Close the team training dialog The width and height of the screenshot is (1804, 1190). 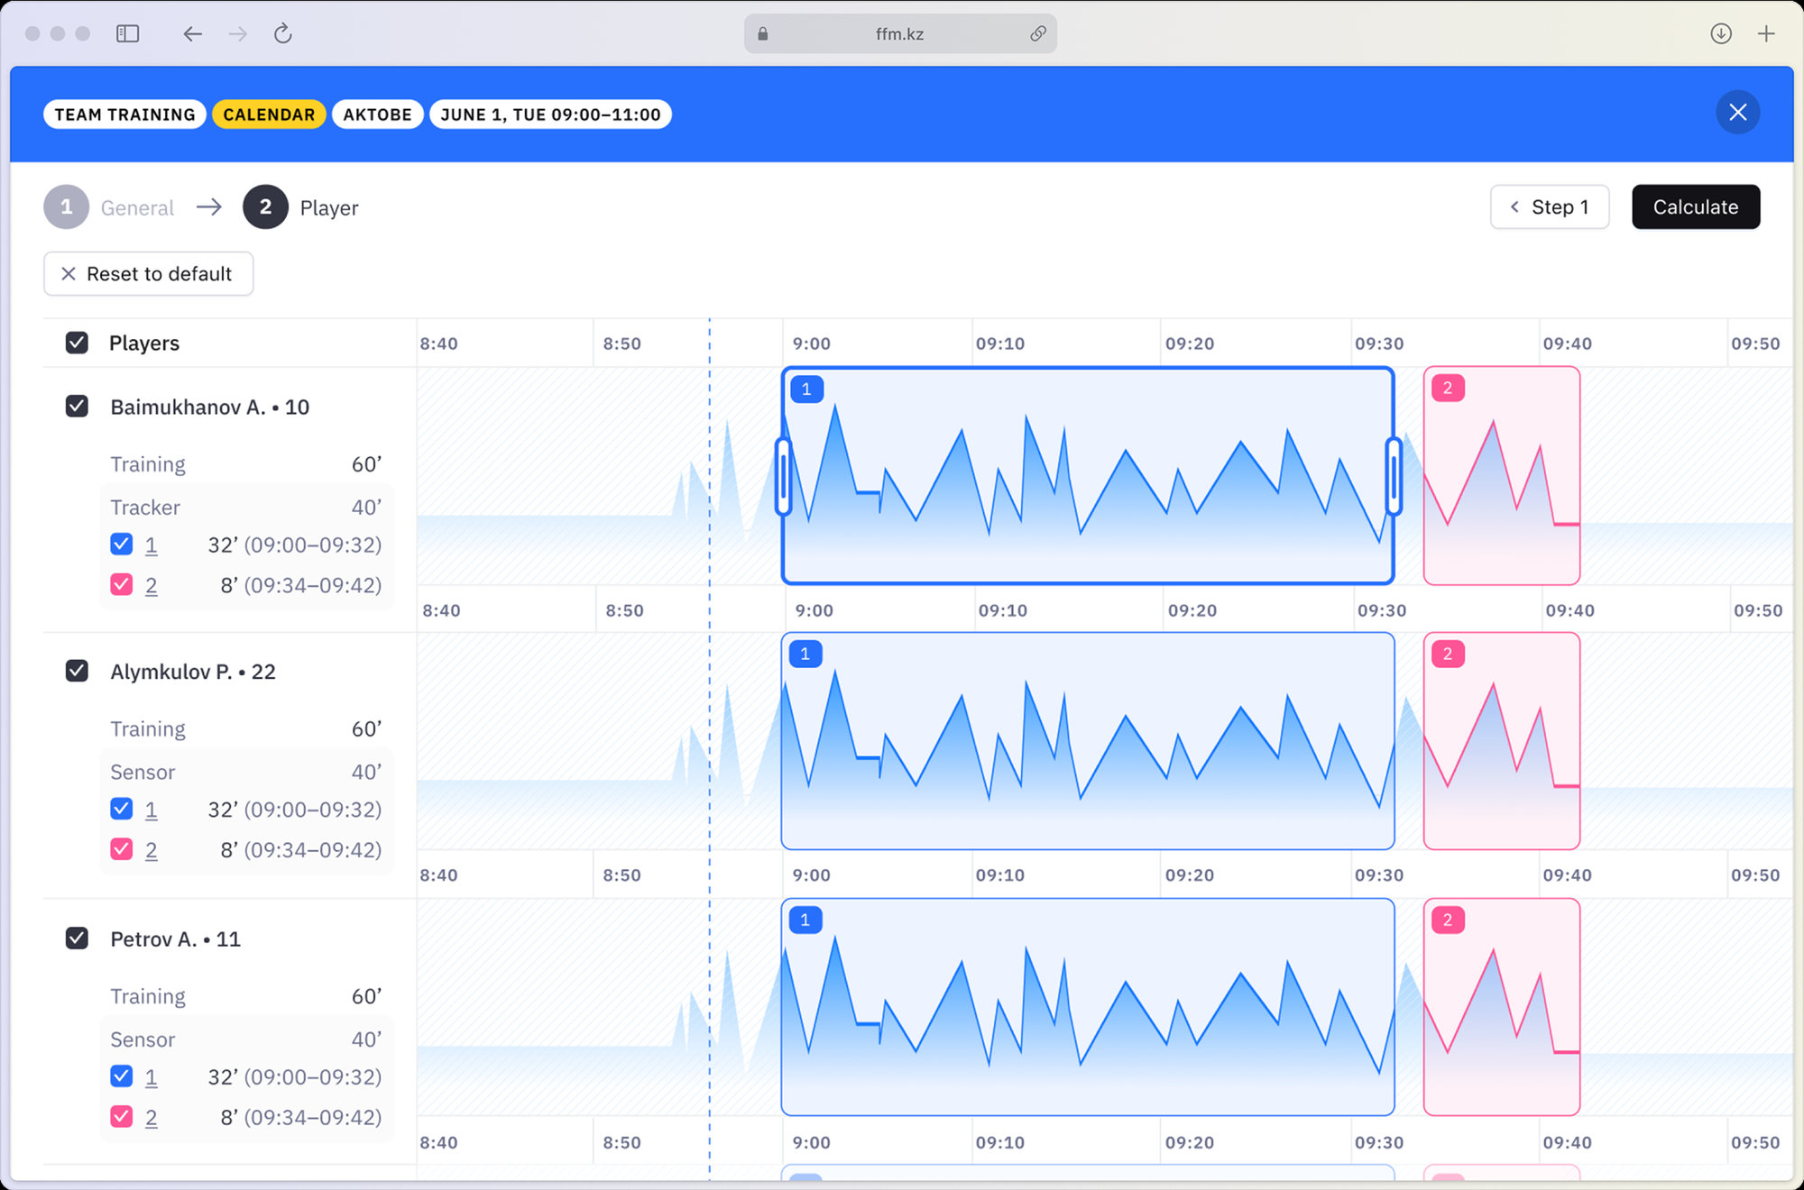click(x=1738, y=113)
